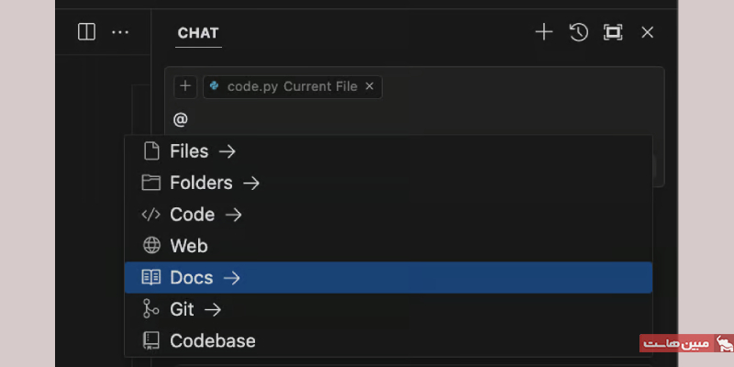This screenshot has width=734, height=367.
Task: Add context with small plus button
Action: pyautogui.click(x=185, y=86)
